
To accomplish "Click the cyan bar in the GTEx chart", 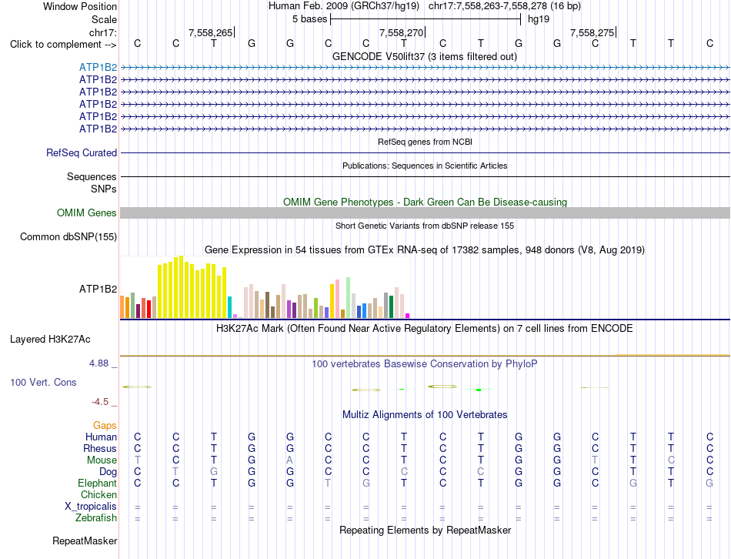I will coord(230,307).
